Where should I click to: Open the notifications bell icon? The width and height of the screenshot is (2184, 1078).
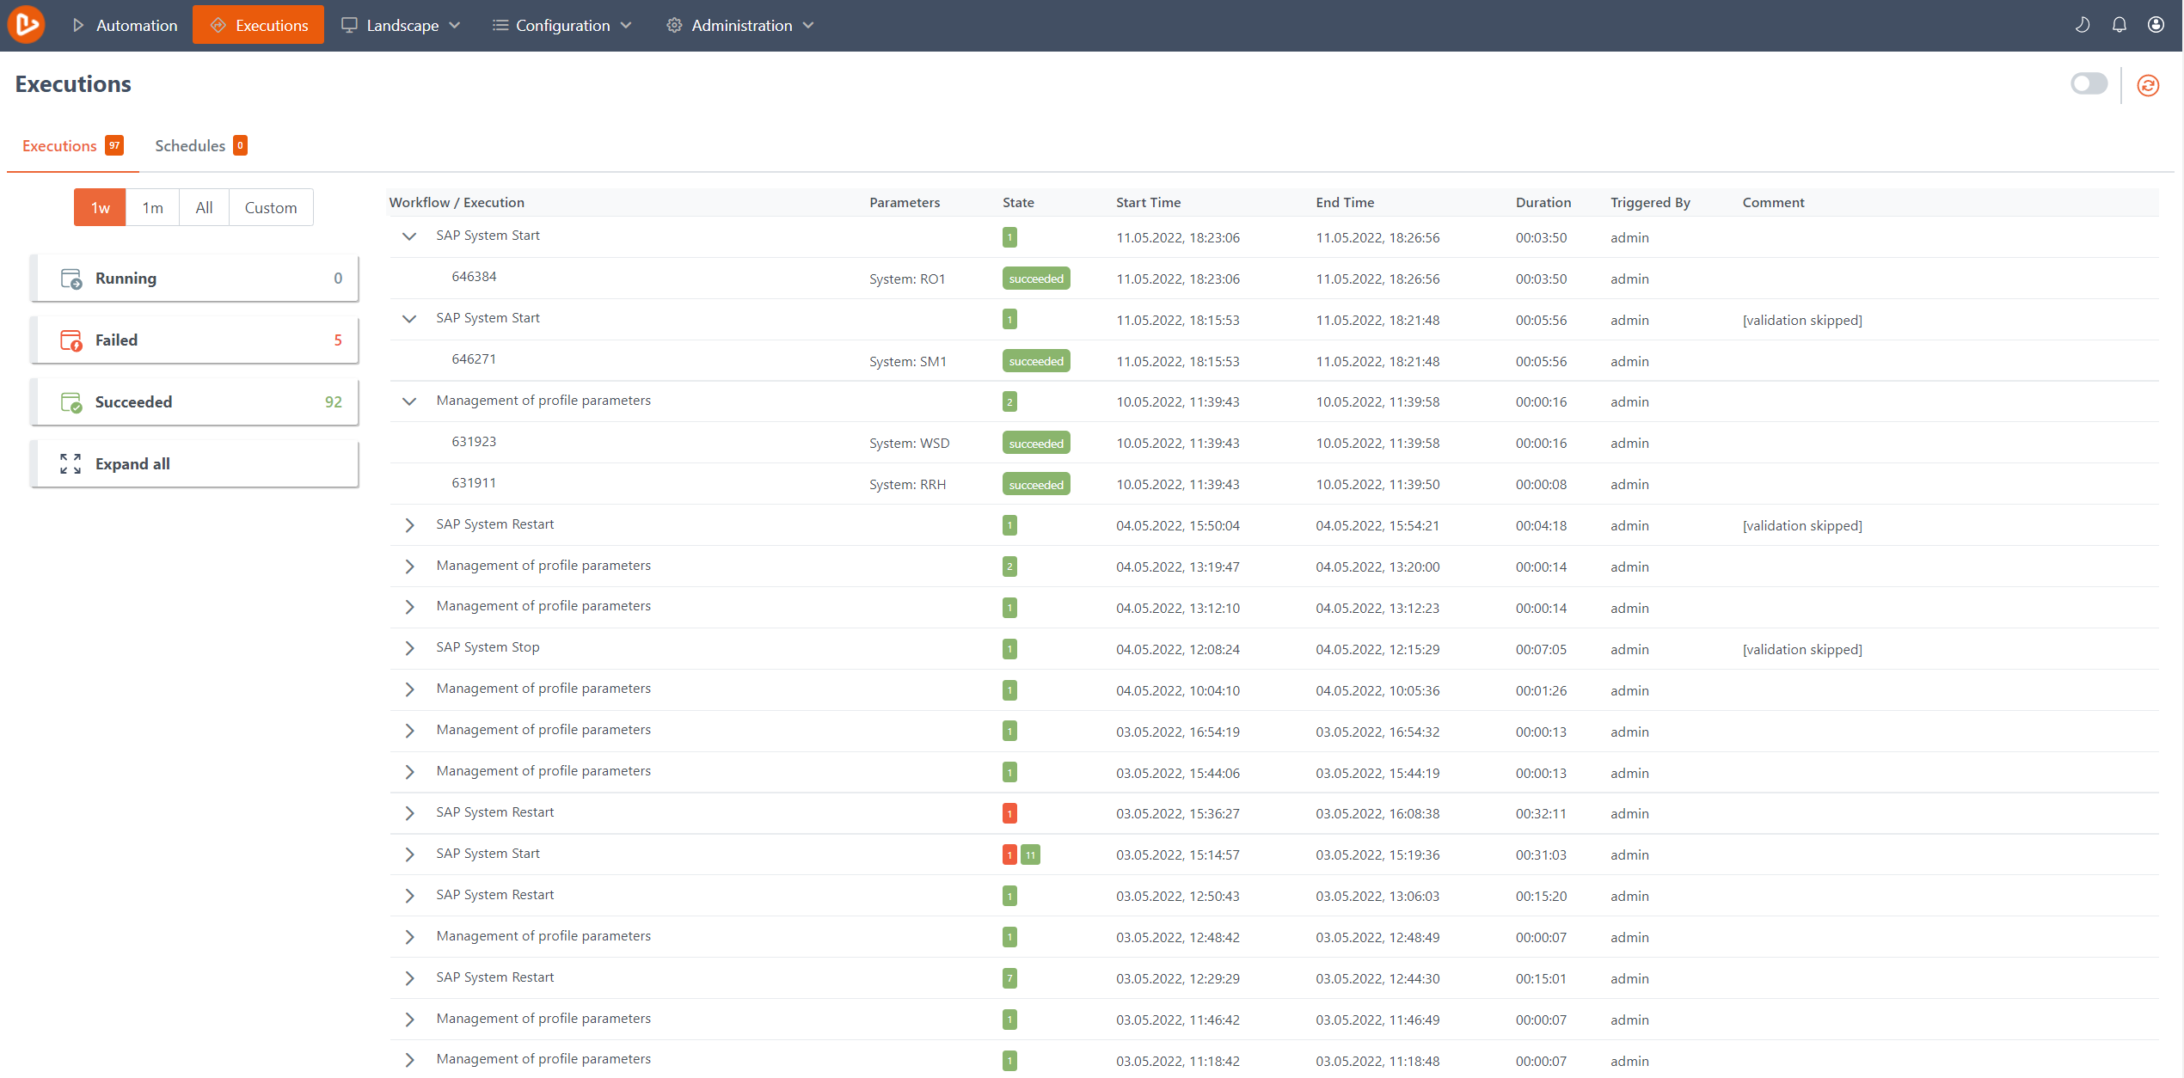tap(2119, 25)
